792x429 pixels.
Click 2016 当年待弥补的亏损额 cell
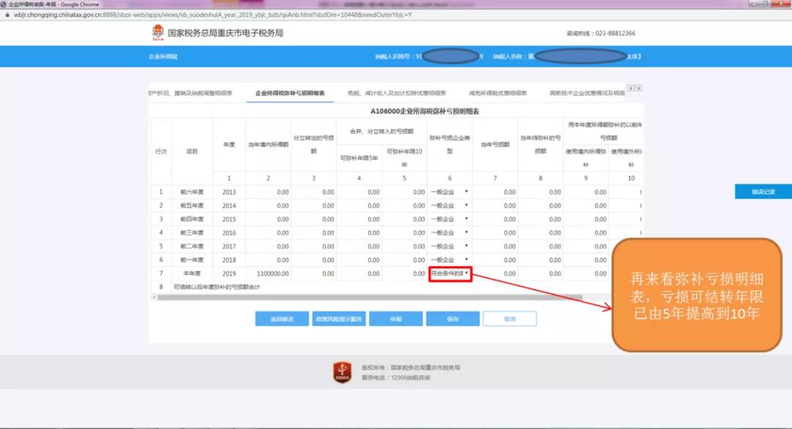pos(540,233)
